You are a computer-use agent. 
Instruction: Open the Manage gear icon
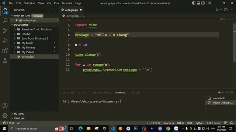(5, 115)
